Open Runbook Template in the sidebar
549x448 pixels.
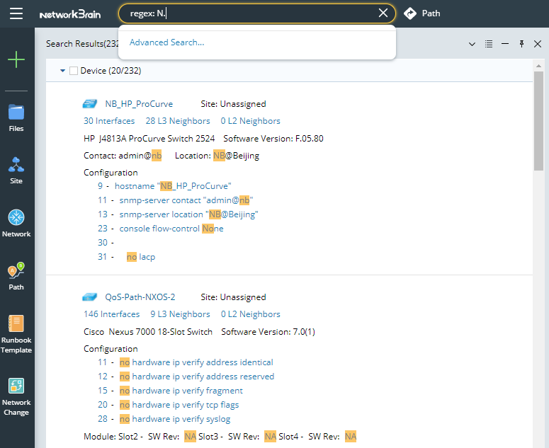pyautogui.click(x=16, y=334)
